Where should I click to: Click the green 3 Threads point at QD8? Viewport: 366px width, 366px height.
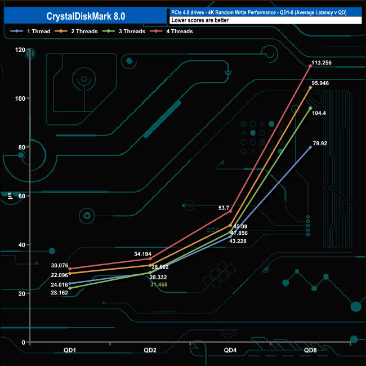[310, 108]
